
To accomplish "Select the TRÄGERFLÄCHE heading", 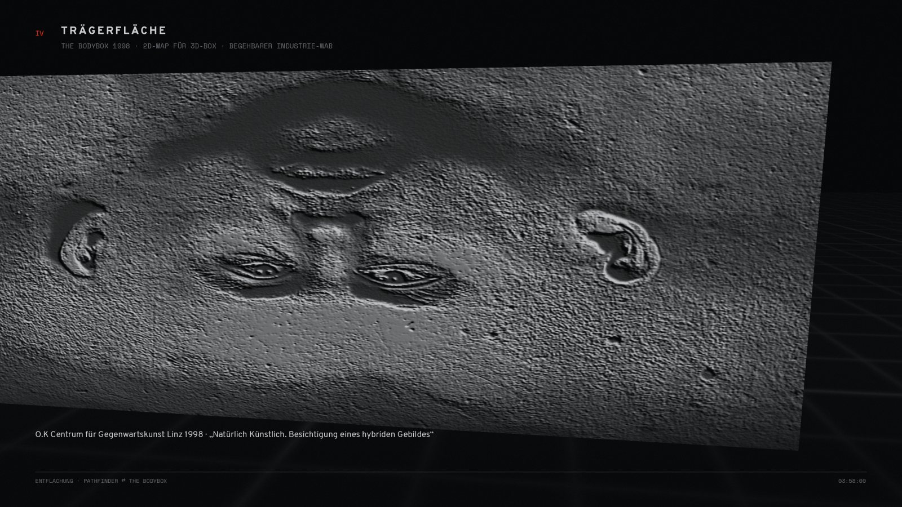I will coord(114,30).
